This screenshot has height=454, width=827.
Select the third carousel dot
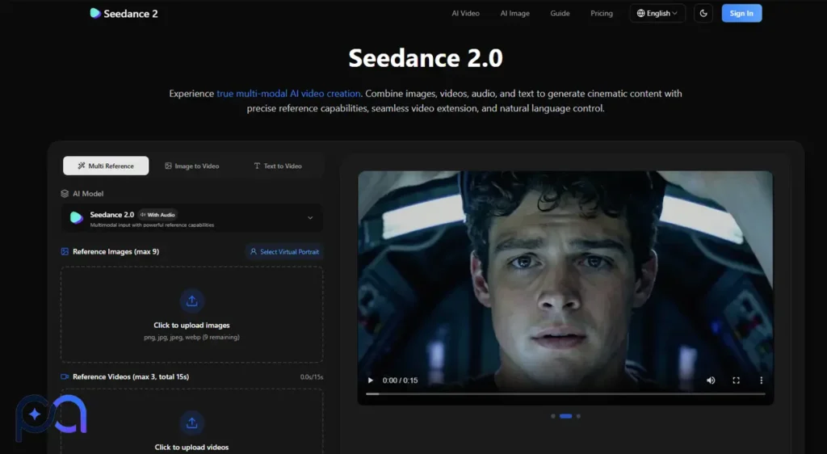coord(578,416)
